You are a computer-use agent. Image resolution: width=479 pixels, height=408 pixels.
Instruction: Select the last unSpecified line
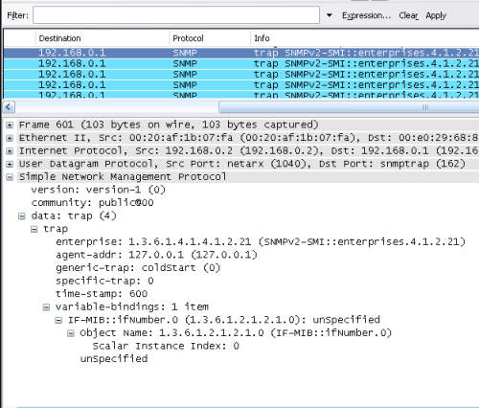point(114,359)
